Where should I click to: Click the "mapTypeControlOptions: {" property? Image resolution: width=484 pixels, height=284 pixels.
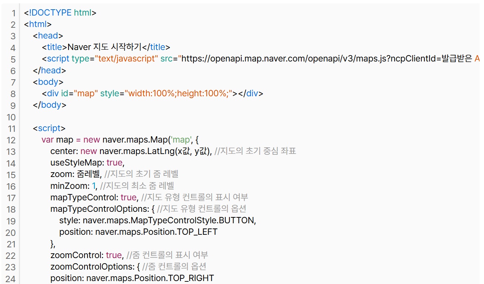click(103, 209)
